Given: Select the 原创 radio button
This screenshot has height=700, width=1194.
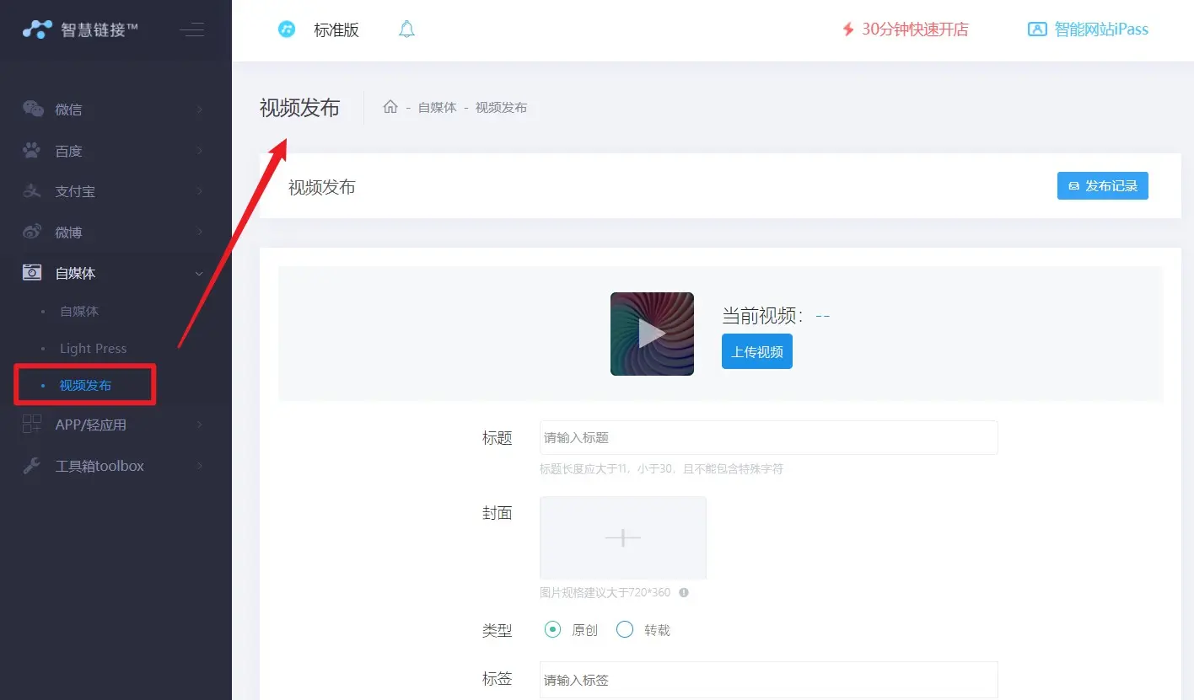Looking at the screenshot, I should pyautogui.click(x=552, y=629).
